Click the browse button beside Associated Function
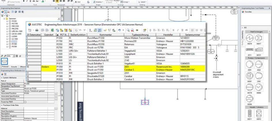This screenshot has height=121, width=272. click(56, 94)
